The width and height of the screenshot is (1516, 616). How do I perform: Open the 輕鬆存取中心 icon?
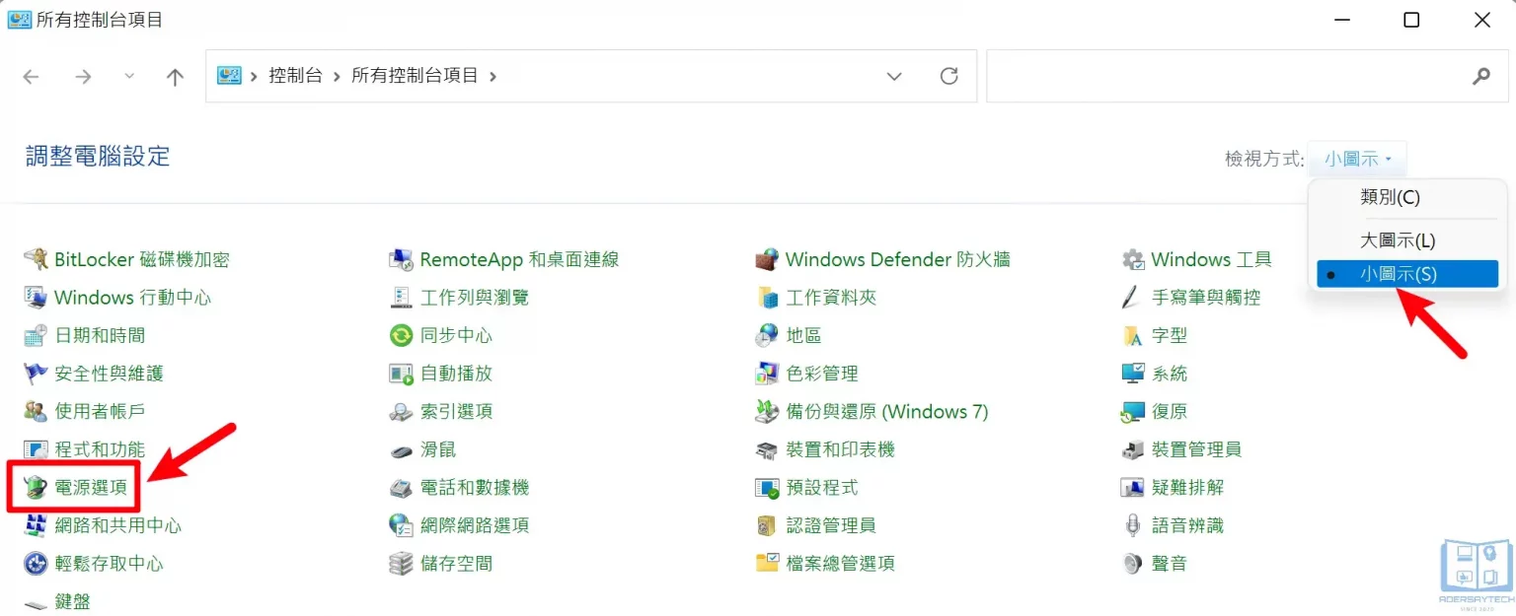coord(37,564)
